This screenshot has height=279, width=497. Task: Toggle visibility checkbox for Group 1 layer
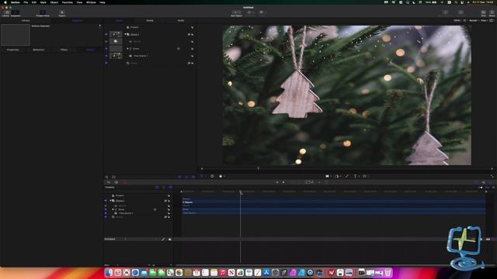(x=106, y=34)
